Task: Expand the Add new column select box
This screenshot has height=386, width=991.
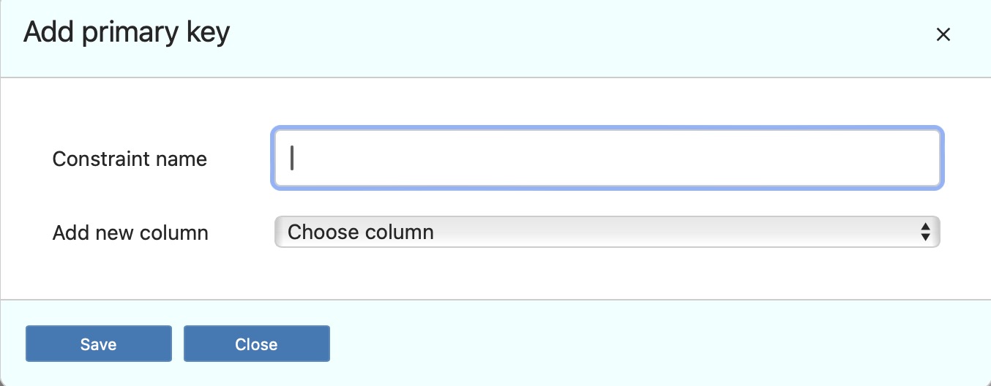Action: 607,232
